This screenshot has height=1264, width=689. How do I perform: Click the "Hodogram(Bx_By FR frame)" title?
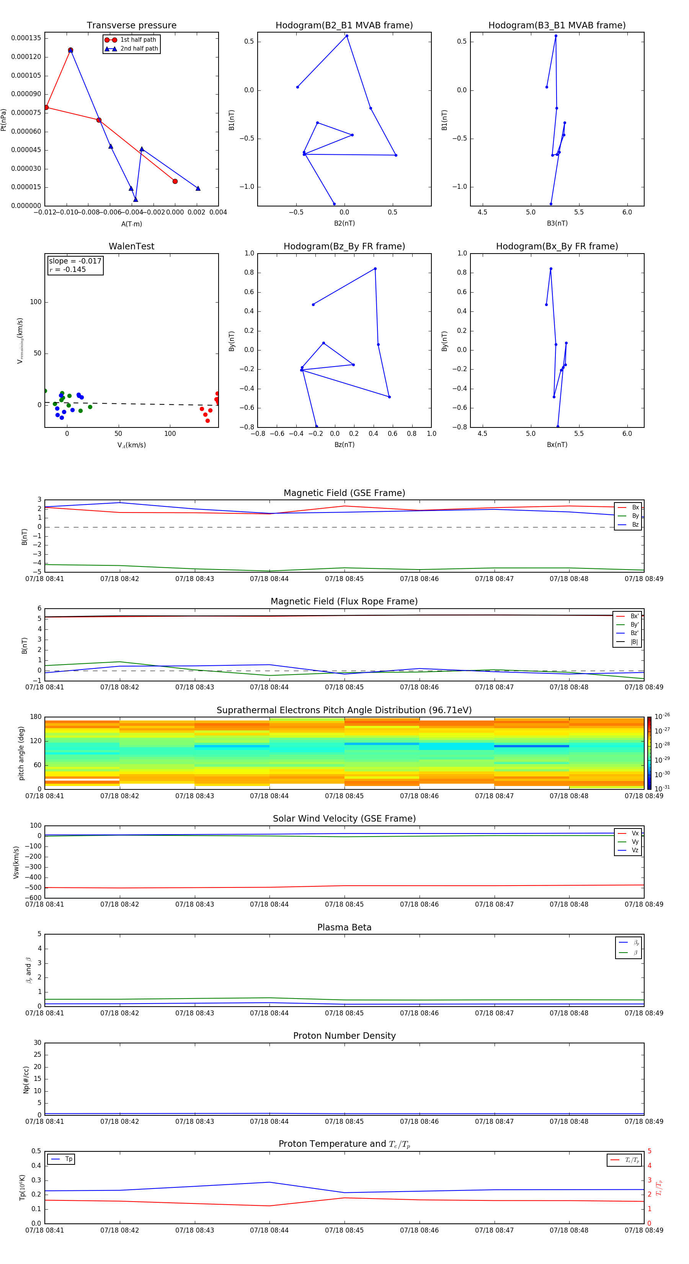(x=557, y=246)
